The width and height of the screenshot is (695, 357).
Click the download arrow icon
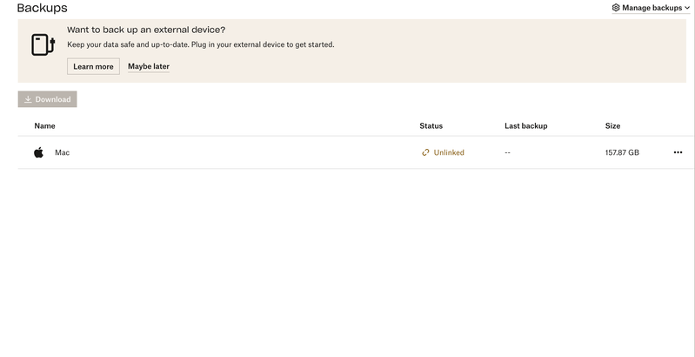point(28,99)
